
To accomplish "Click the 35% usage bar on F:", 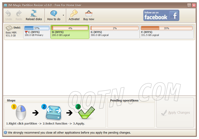I will [x=166, y=28].
